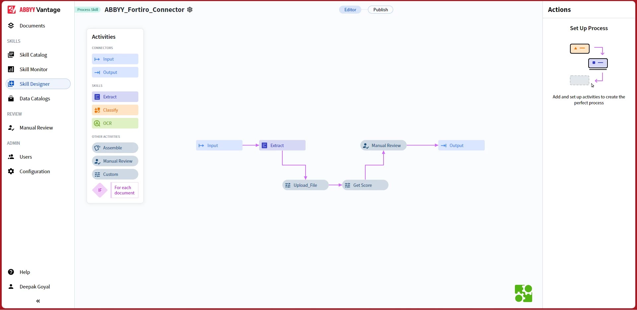Image resolution: width=637 pixels, height=310 pixels.
Task: Select the Manual Review node on the canvas
Action: tap(384, 146)
